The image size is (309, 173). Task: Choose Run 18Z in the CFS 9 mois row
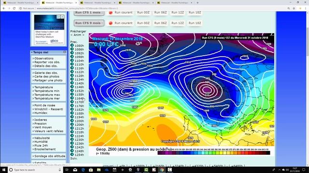tap(195, 23)
